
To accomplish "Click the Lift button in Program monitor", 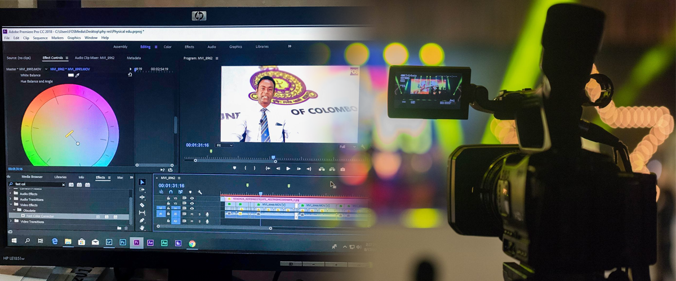I will click(322, 169).
